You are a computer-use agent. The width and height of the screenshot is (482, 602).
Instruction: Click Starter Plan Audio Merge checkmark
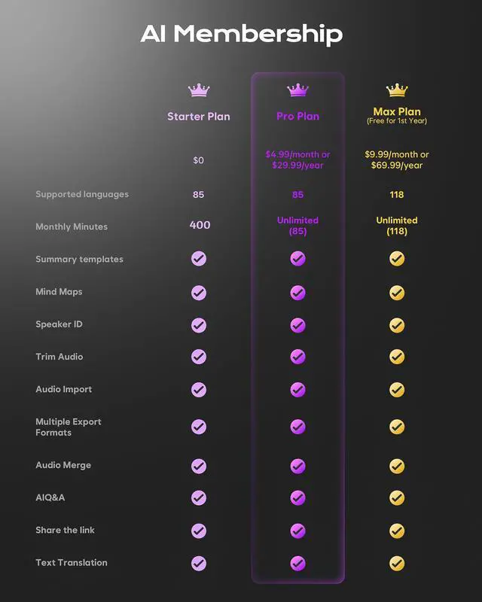(199, 465)
